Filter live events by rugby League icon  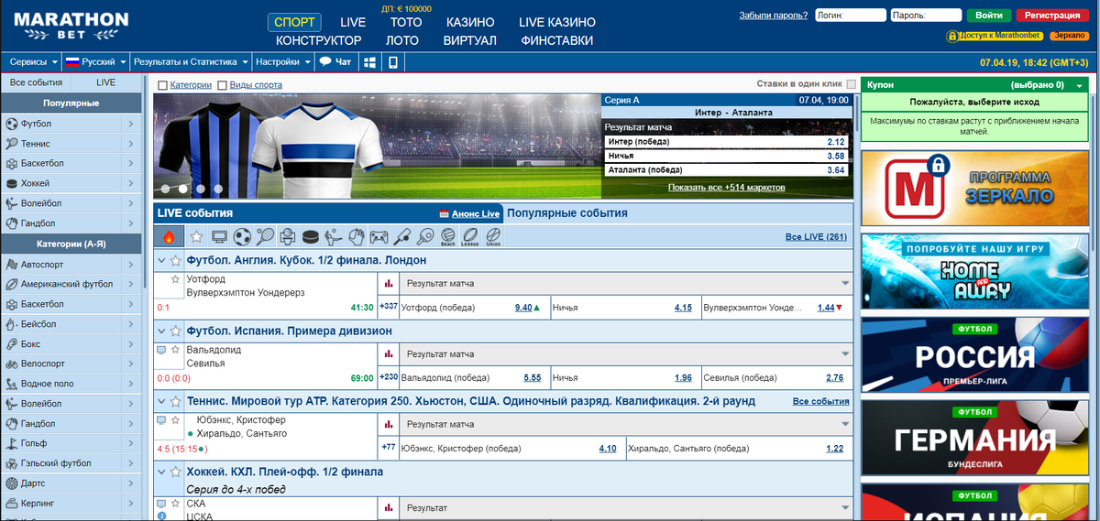tap(470, 236)
